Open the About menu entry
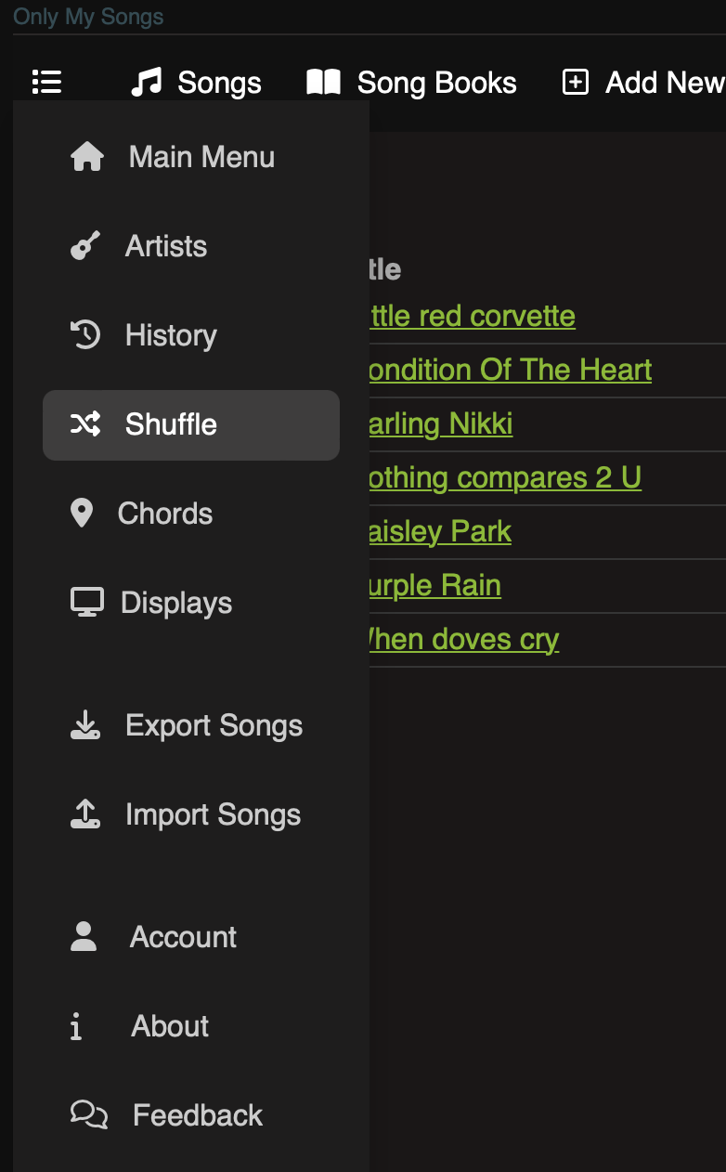Screen dimensions: 726x1172 pyautogui.click(x=170, y=1026)
